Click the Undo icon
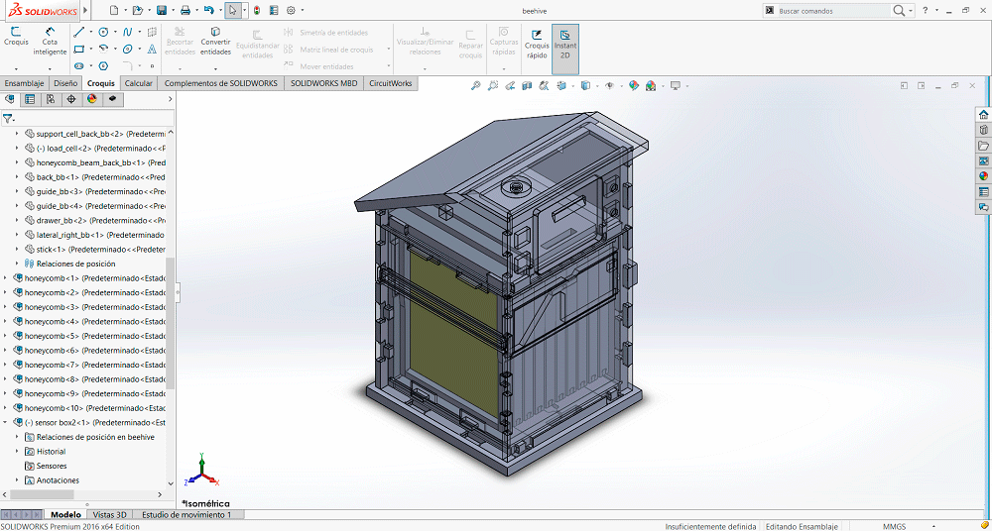This screenshot has width=992, height=531. pos(208,10)
